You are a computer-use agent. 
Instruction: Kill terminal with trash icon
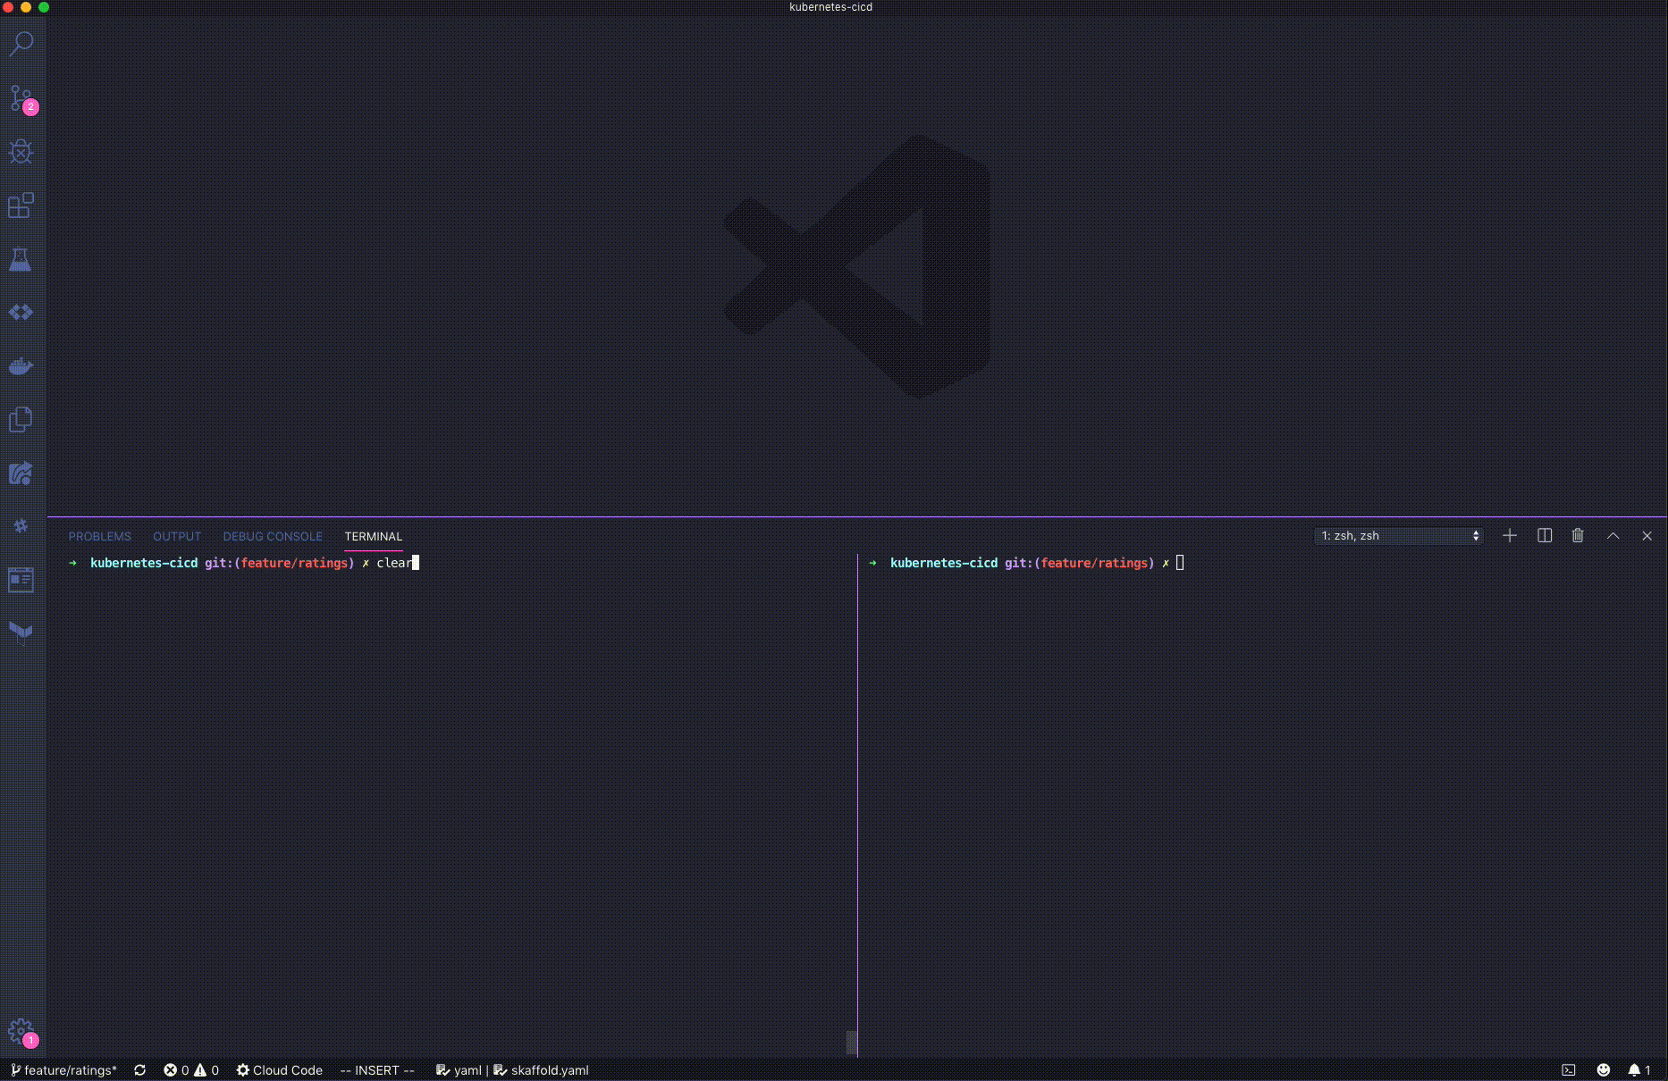(x=1579, y=536)
